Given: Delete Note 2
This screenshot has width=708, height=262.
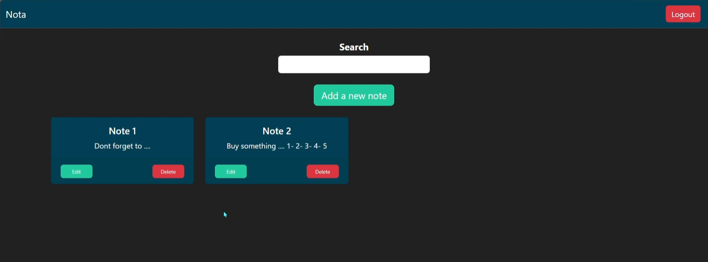Looking at the screenshot, I should tap(322, 171).
